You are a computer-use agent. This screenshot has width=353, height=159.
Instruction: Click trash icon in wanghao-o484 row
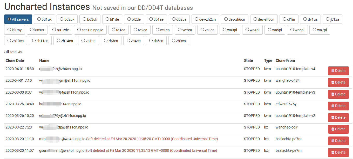[x=333, y=82]
